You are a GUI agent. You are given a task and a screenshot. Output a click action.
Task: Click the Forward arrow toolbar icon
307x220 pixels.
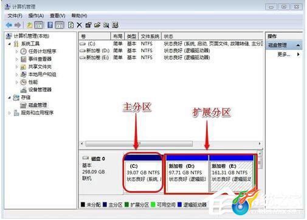18,25
